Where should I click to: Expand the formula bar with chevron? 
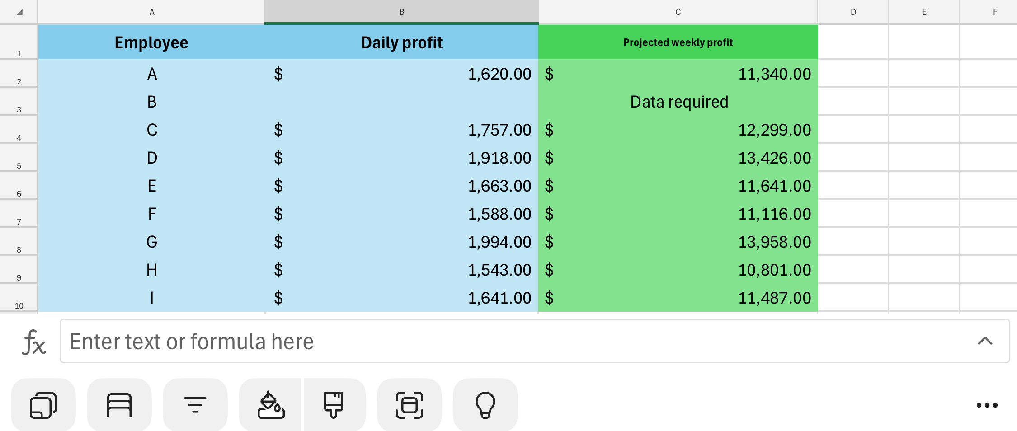[985, 341]
